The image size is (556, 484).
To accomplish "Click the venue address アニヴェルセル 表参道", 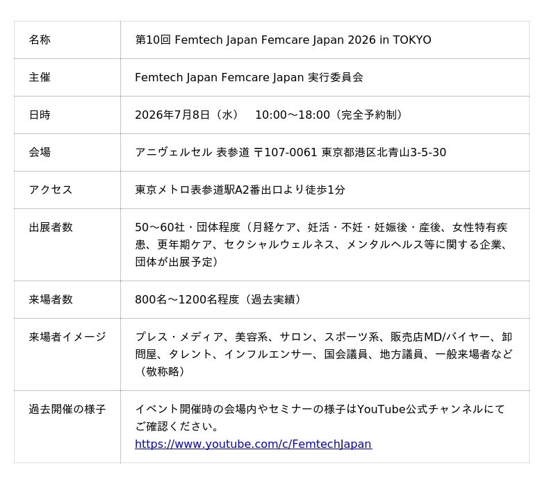I will tap(291, 152).
